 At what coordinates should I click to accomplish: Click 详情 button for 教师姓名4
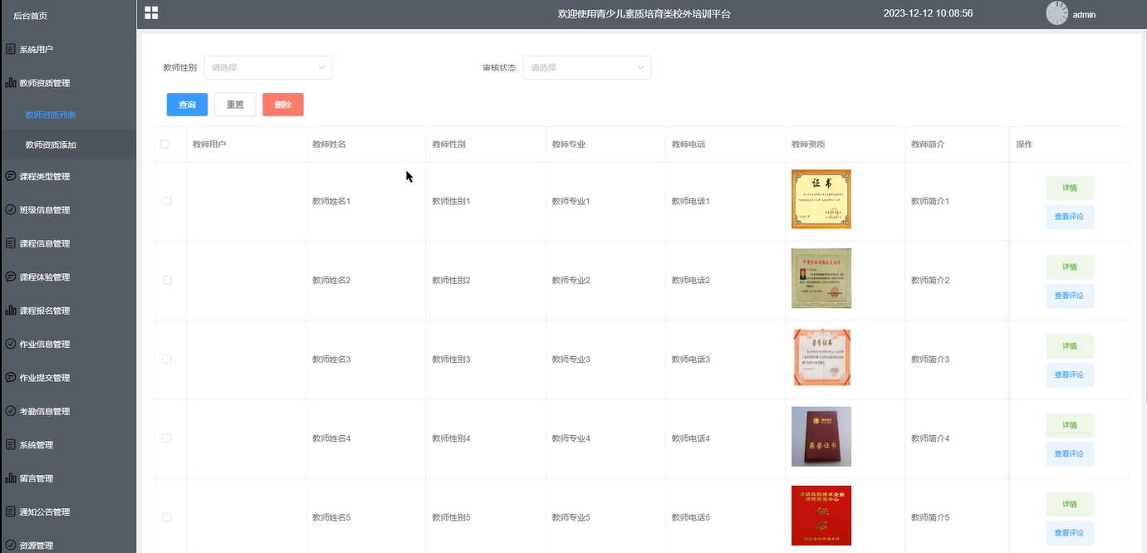[1070, 425]
